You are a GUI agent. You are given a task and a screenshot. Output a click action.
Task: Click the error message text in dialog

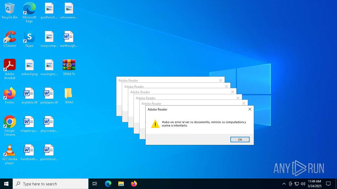pyautogui.click(x=204, y=124)
